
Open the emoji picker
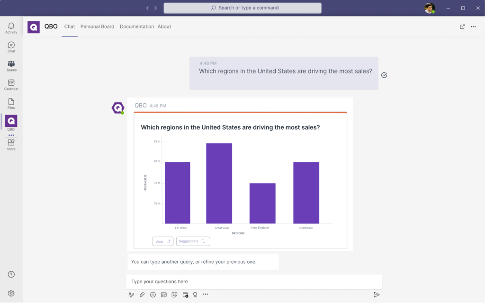pyautogui.click(x=153, y=294)
